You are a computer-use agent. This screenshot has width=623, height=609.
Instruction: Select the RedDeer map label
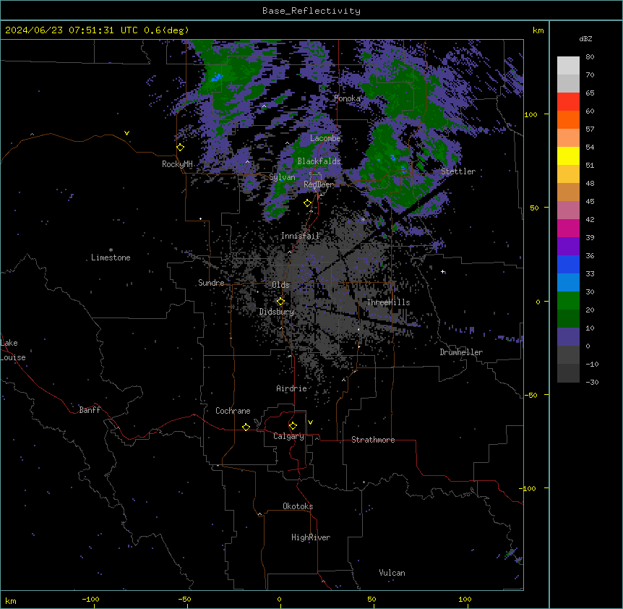pos(319,184)
